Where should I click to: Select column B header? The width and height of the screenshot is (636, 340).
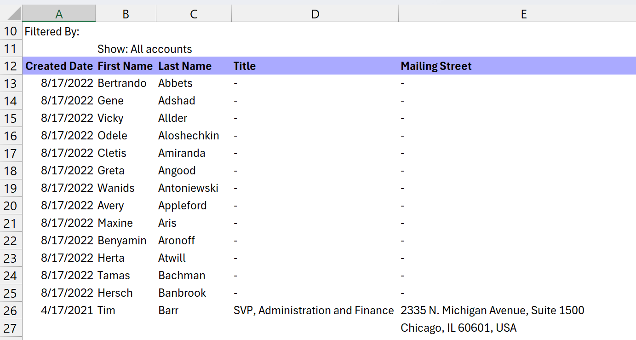(126, 13)
